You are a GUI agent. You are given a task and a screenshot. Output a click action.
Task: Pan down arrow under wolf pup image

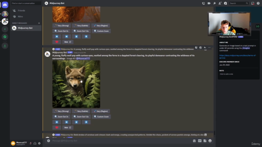[86, 122]
